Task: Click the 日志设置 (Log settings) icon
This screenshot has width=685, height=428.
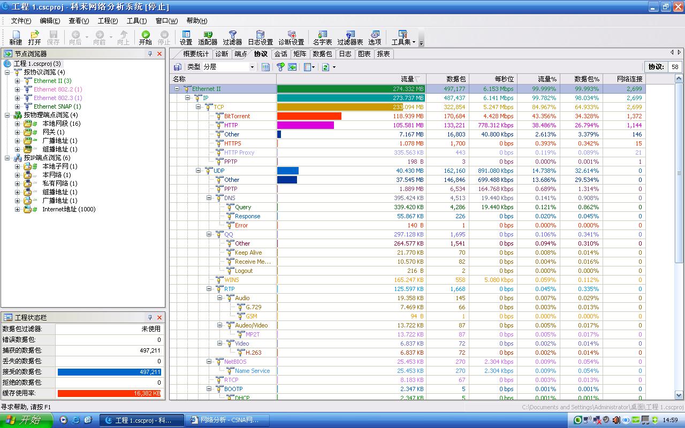Action: [260, 37]
